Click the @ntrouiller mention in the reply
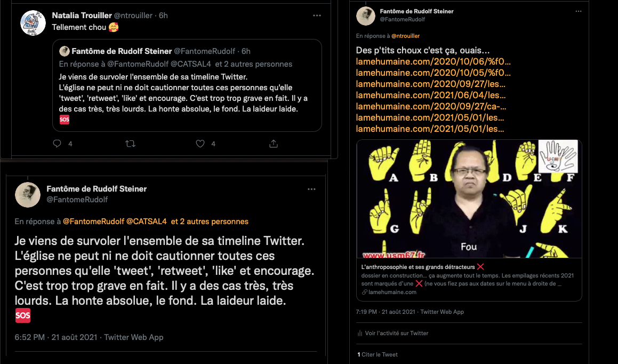The height and width of the screenshot is (364, 618). (x=405, y=36)
